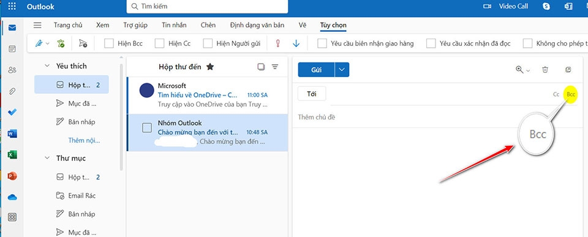The image size is (588, 237).
Task: Expand the zoom dropdown chevron in compose
Action: [528, 70]
